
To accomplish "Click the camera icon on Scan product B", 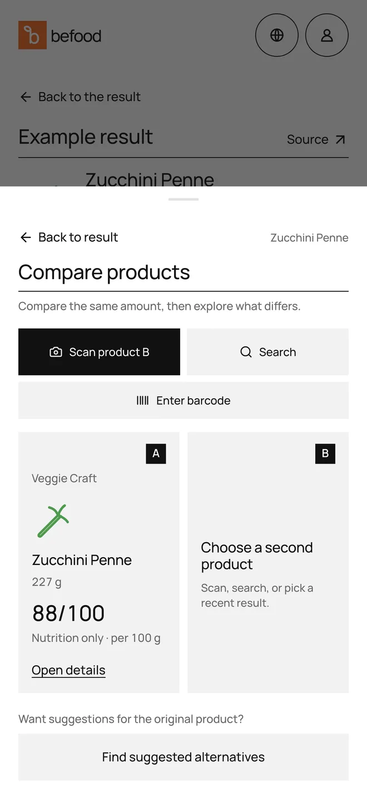I will (56, 352).
